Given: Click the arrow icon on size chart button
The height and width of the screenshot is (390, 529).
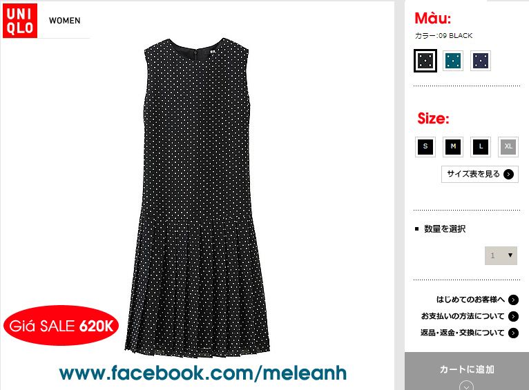Looking at the screenshot, I should (x=508, y=174).
